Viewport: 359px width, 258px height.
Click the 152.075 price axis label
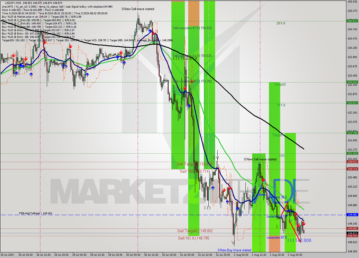(x=352, y=122)
